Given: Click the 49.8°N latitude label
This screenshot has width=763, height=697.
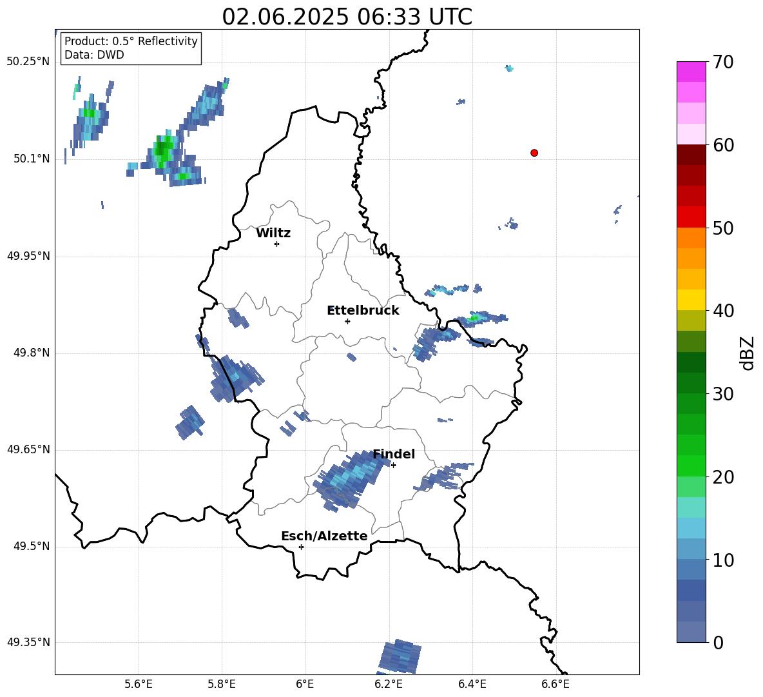Looking at the screenshot, I should (x=32, y=353).
